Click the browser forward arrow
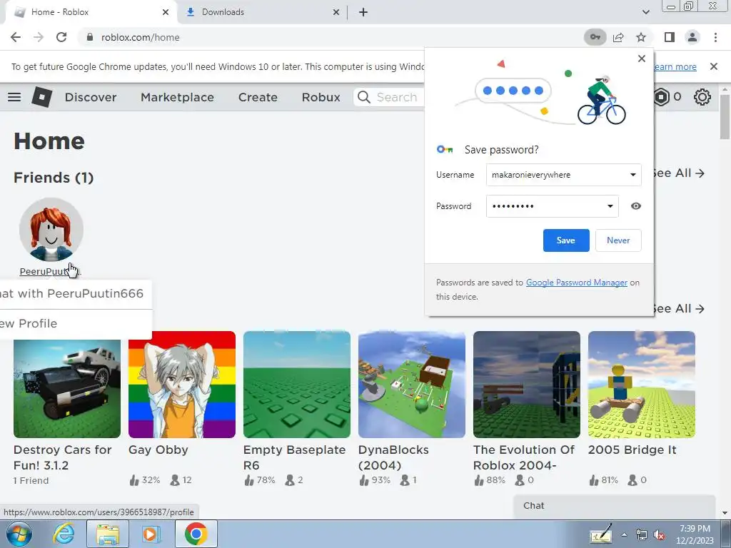The width and height of the screenshot is (731, 548). (39, 37)
